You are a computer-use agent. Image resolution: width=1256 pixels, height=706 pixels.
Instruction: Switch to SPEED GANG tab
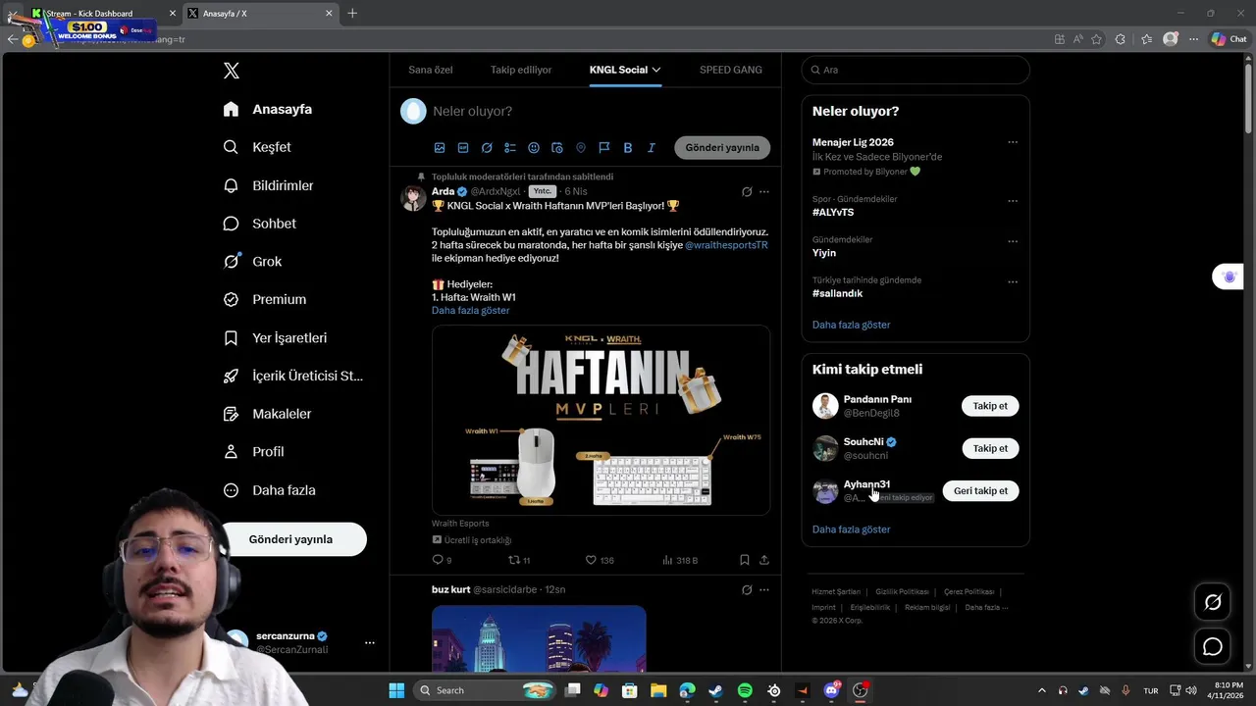(731, 70)
